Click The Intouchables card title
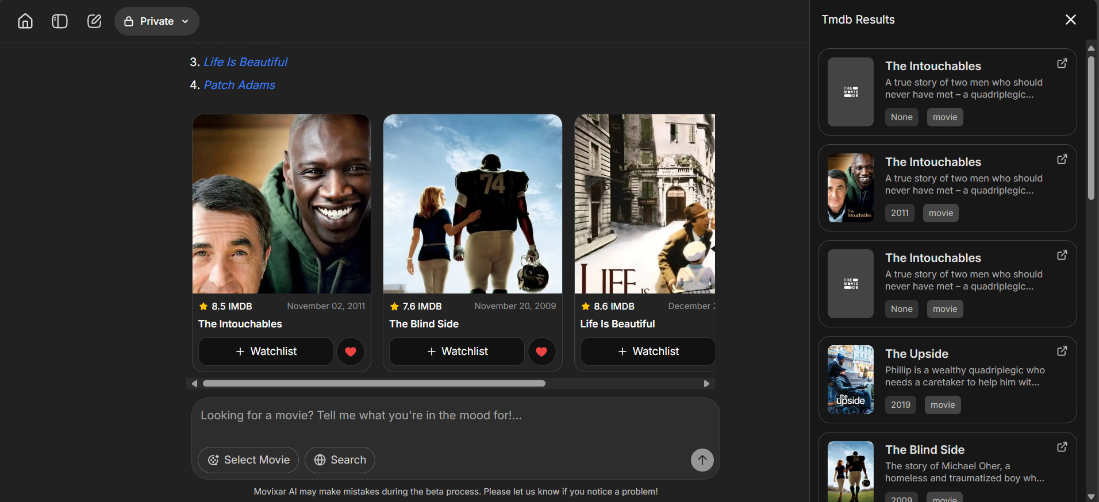 coord(240,324)
